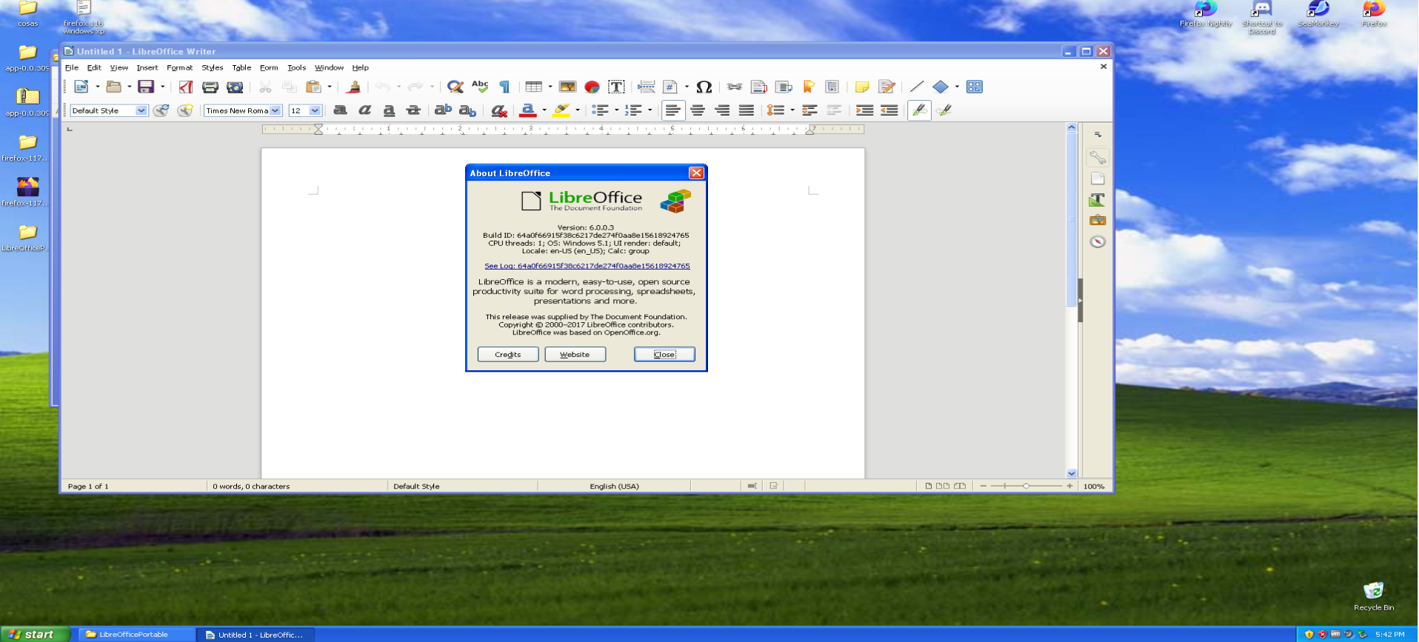This screenshot has height=642, width=1419.
Task: Open the See Log build link
Action: (x=587, y=266)
